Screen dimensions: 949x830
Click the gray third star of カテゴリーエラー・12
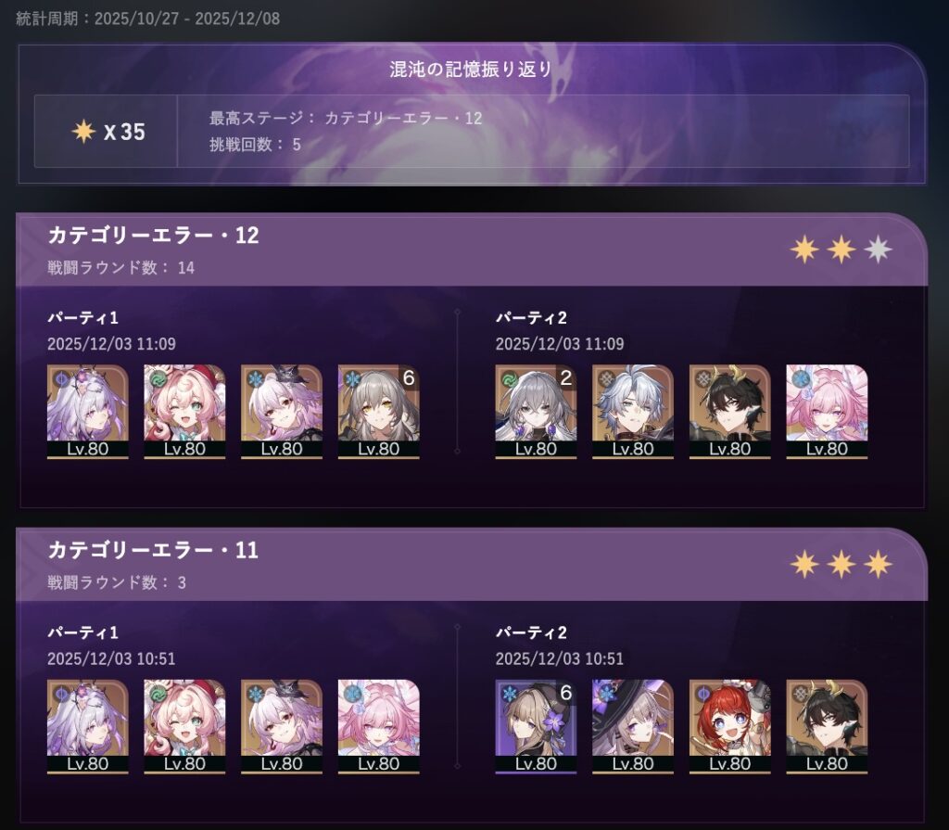pyautogui.click(x=878, y=249)
